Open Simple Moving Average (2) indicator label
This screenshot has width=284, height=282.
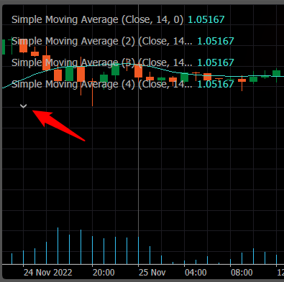(102, 41)
